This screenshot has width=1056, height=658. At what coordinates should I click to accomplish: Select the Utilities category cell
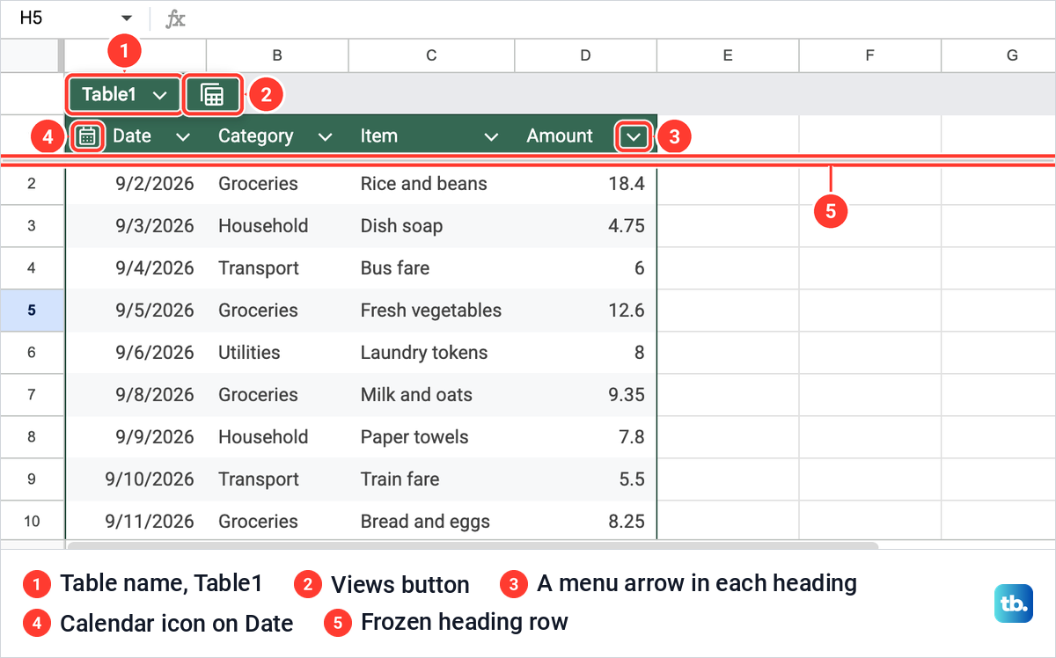(277, 353)
